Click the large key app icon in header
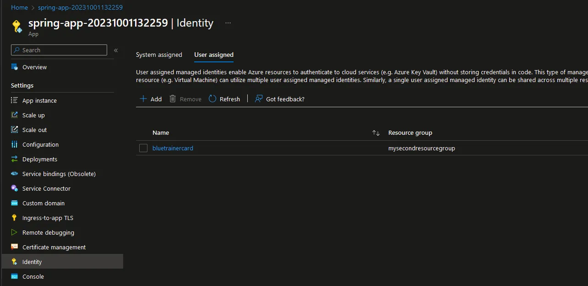This screenshot has width=588, height=286. tap(17, 27)
